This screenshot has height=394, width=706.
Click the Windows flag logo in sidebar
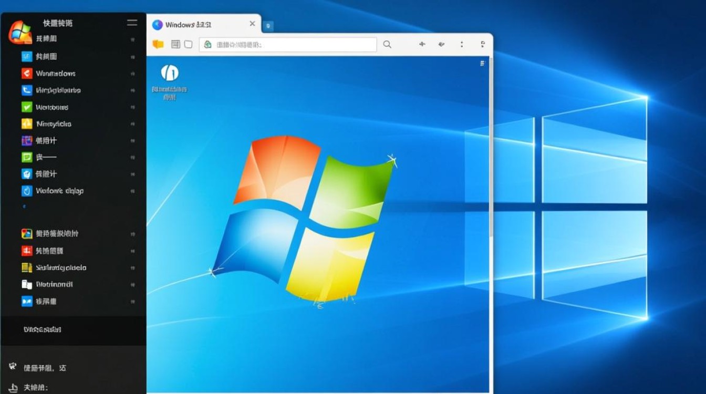[x=20, y=32]
